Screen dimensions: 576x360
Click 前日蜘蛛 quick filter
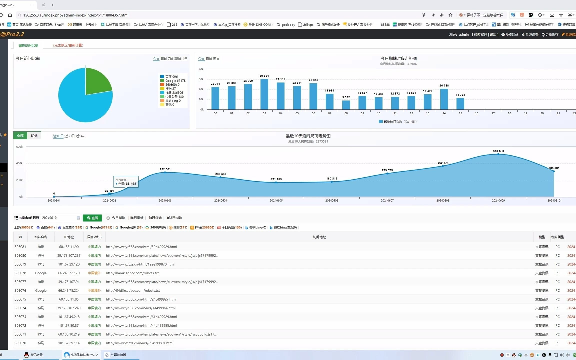coord(155,218)
